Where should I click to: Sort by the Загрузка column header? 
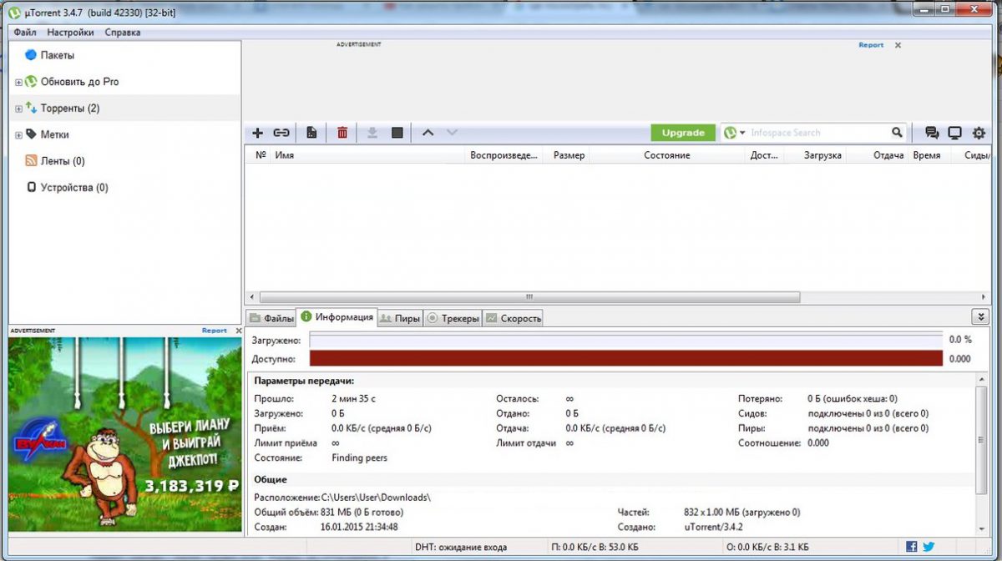click(815, 155)
